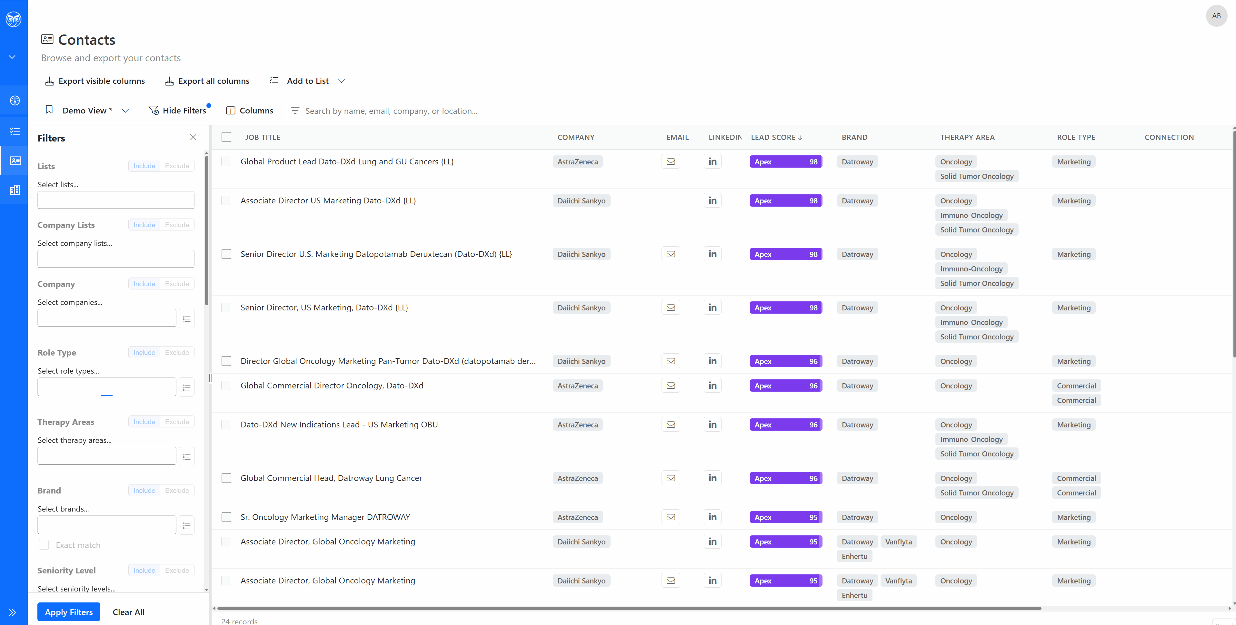This screenshot has width=1236, height=625.
Task: Click Clear All filters
Action: coord(129,612)
